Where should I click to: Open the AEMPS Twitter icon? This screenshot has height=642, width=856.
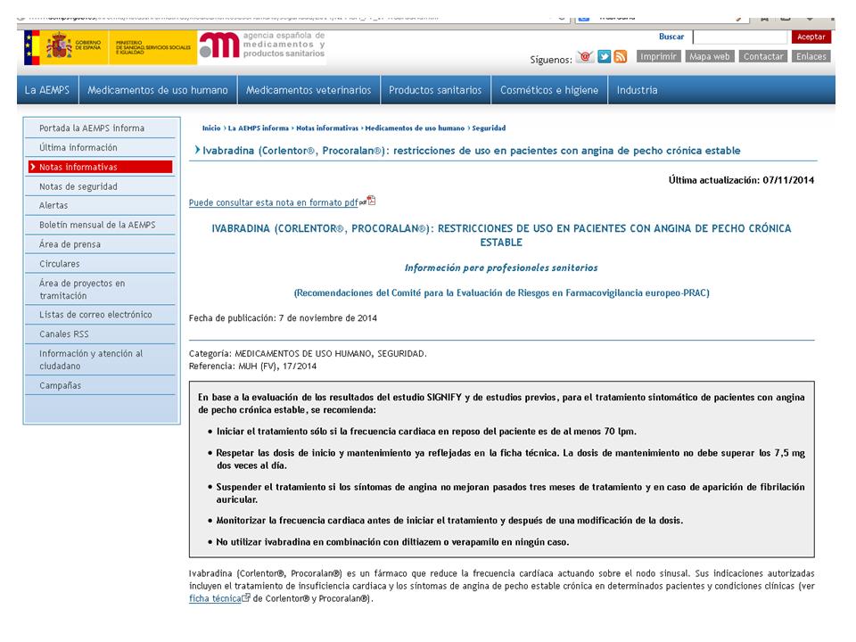[605, 57]
